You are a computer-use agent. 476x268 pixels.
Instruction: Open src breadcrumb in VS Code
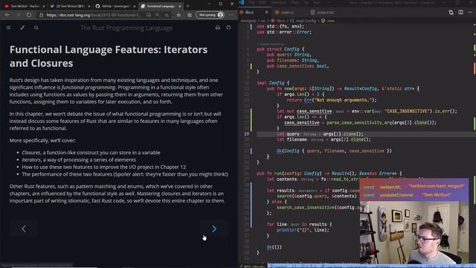[x=263, y=21]
